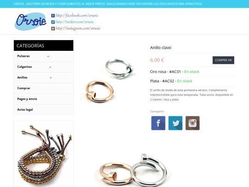Click the COMPRA YA! button

pyautogui.click(x=223, y=60)
